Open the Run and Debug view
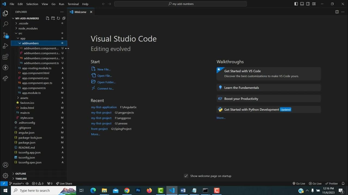The height and width of the screenshot is (195, 348). [x=5, y=46]
